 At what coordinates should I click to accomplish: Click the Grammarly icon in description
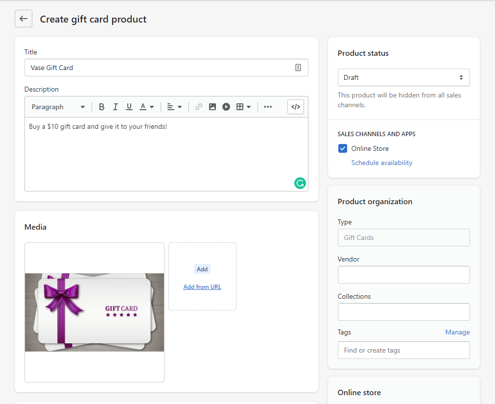click(x=300, y=183)
